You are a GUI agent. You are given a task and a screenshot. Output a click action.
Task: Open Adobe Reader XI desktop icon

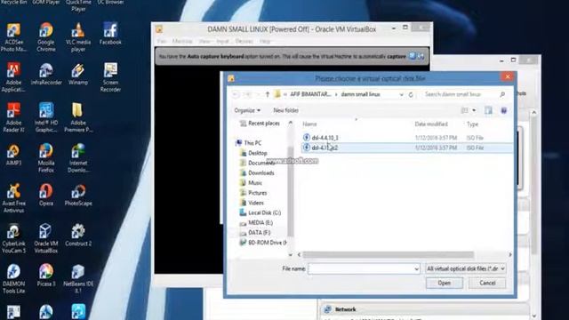(13, 117)
